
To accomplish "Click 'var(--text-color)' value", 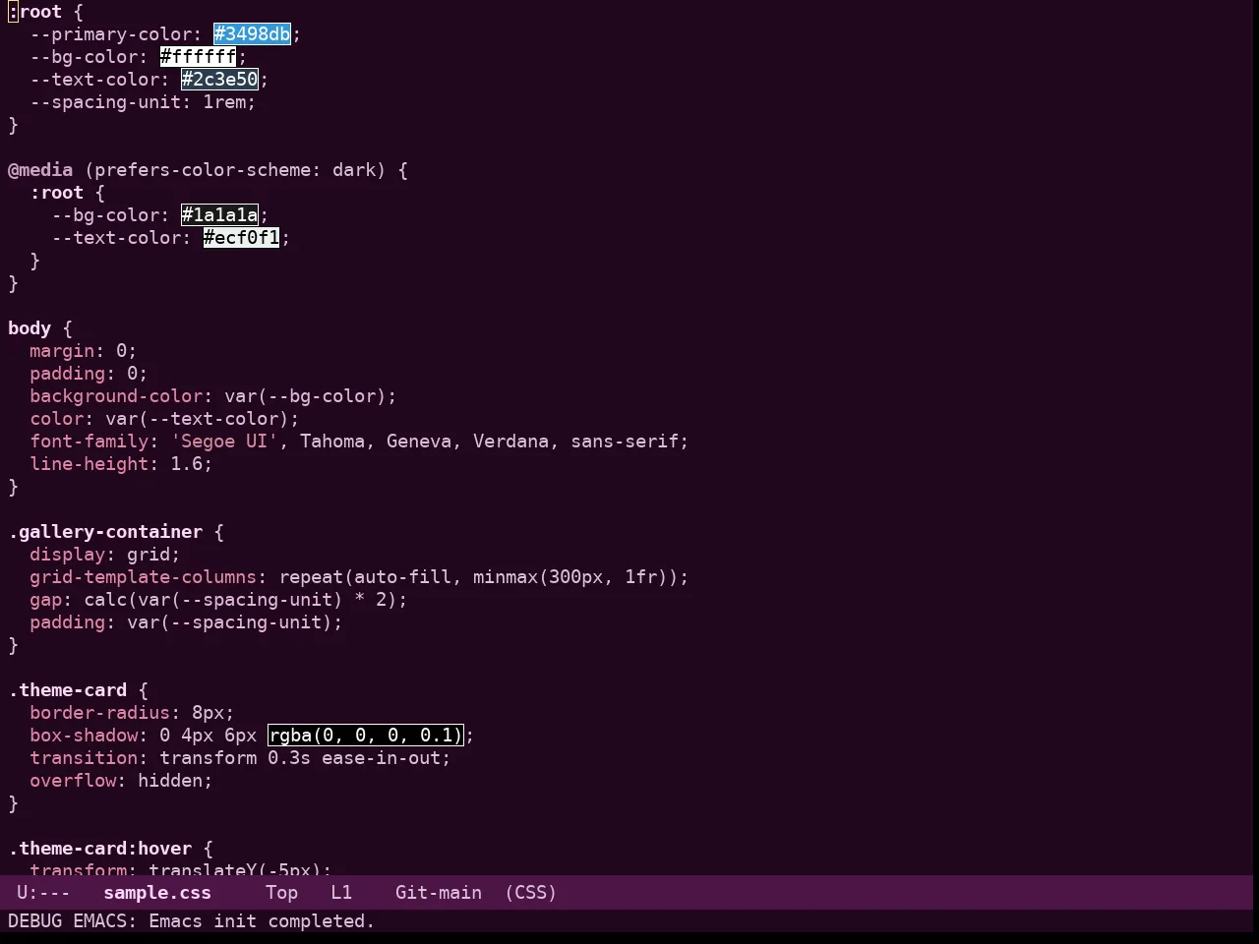I will 198,419.
